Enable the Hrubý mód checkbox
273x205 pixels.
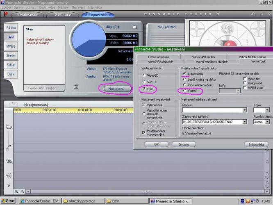[245, 83]
